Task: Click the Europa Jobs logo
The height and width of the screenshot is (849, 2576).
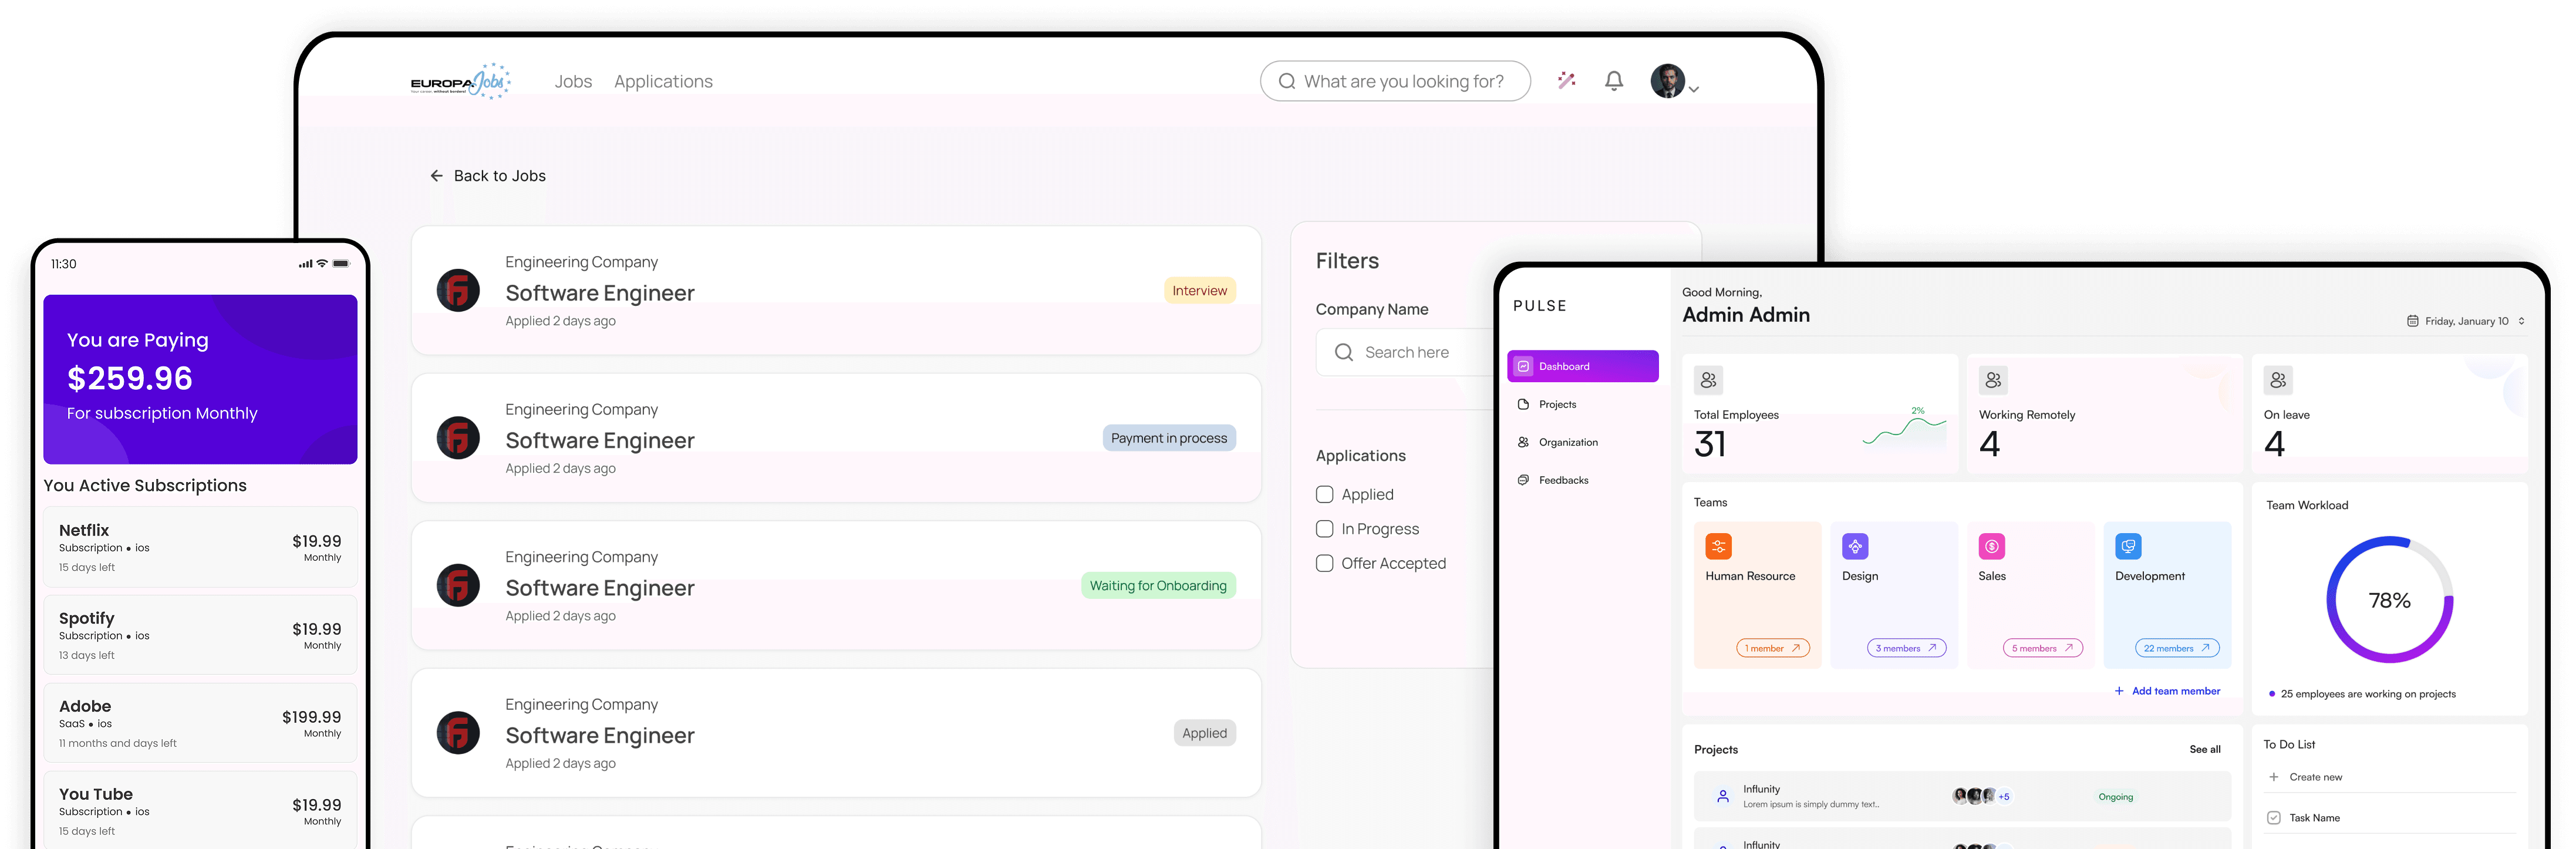Action: click(x=460, y=81)
